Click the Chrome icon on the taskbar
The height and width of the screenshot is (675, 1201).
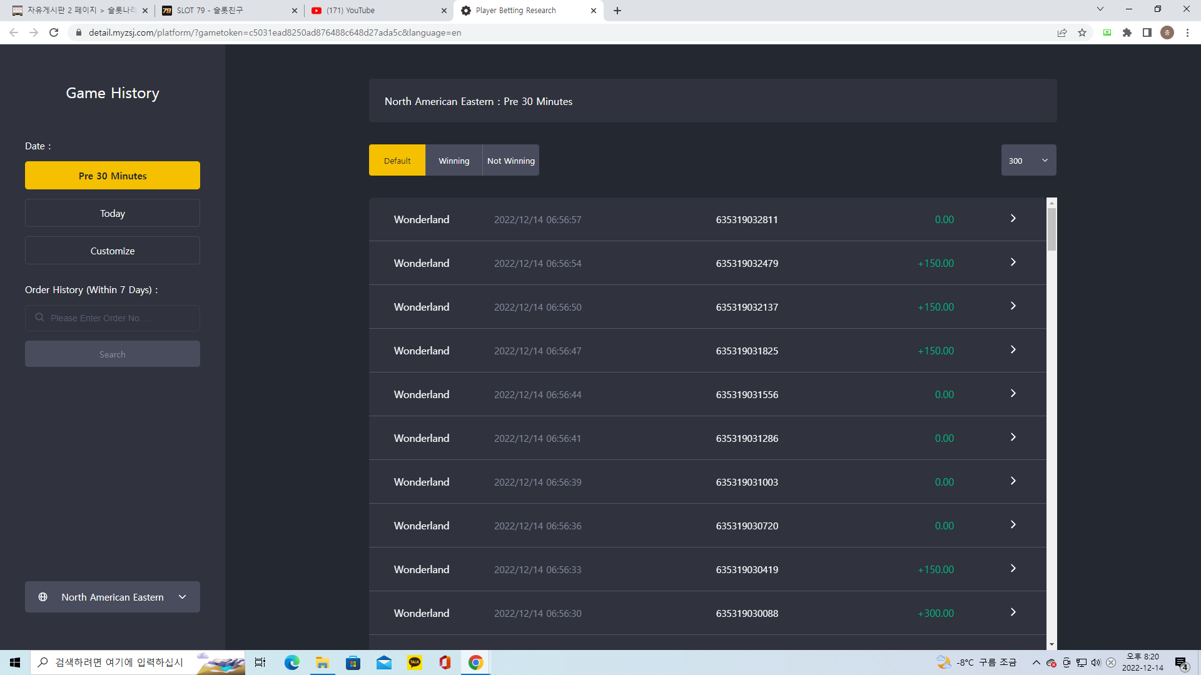click(476, 662)
